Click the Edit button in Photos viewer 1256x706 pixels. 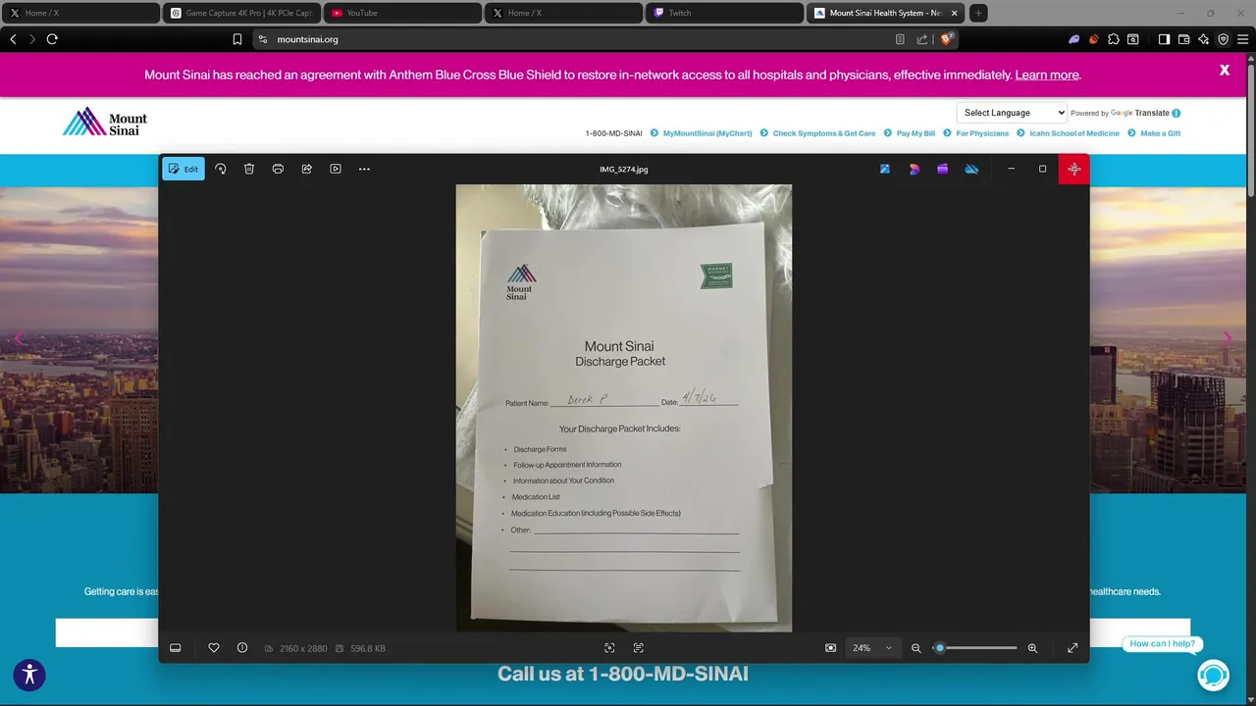[x=183, y=169]
